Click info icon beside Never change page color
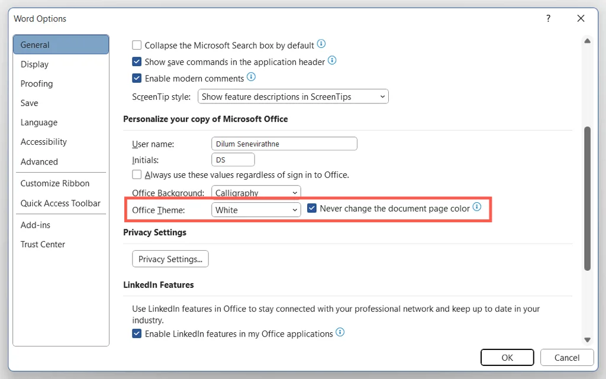 click(x=477, y=207)
